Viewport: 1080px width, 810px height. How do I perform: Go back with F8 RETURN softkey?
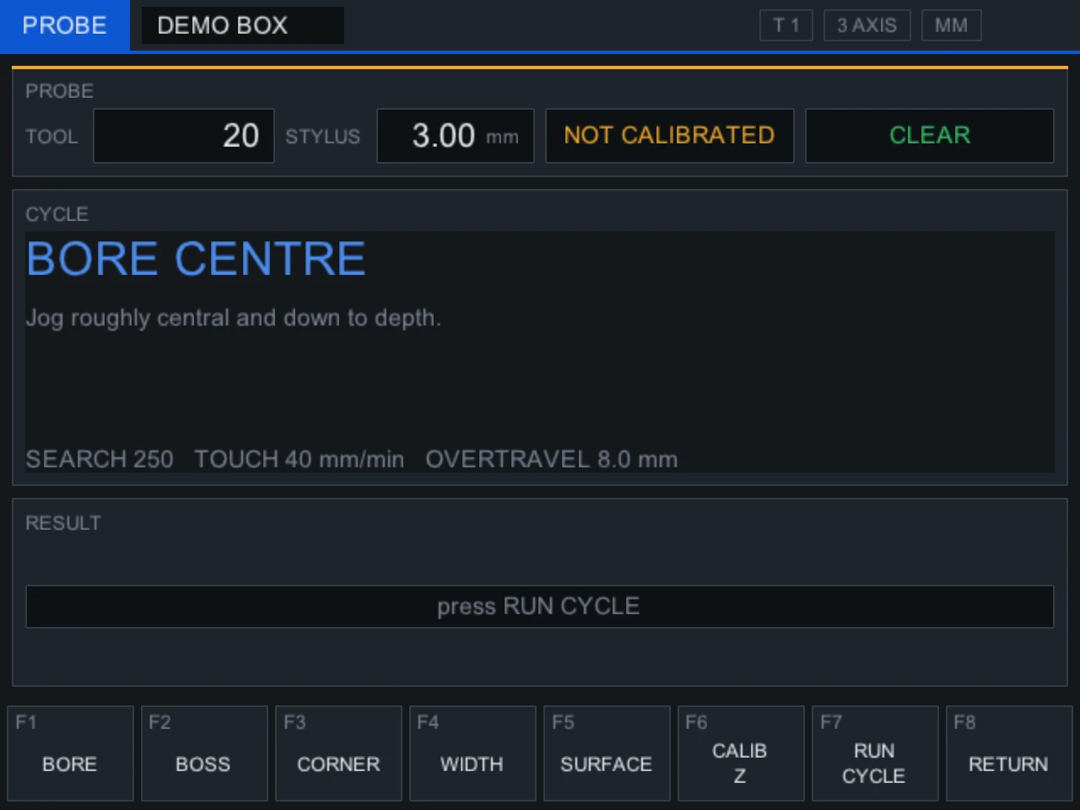(x=1009, y=753)
